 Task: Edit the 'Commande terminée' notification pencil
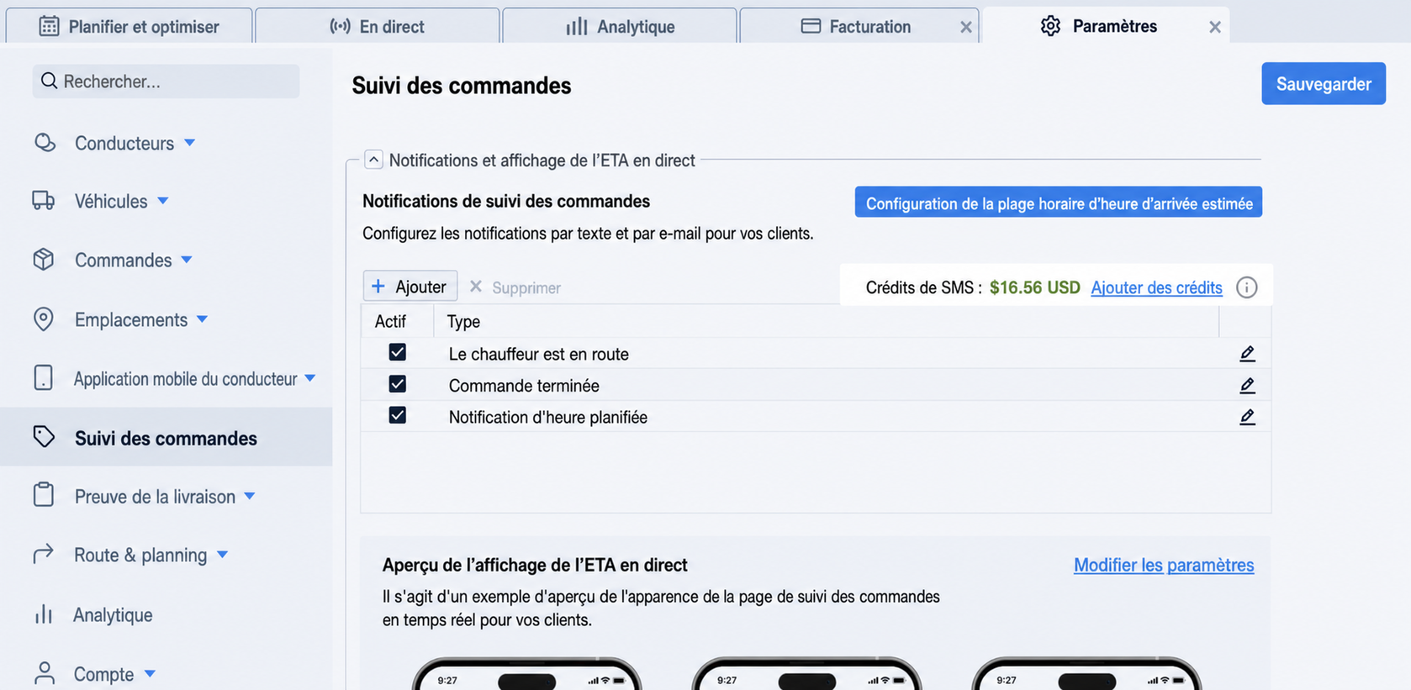click(x=1247, y=386)
